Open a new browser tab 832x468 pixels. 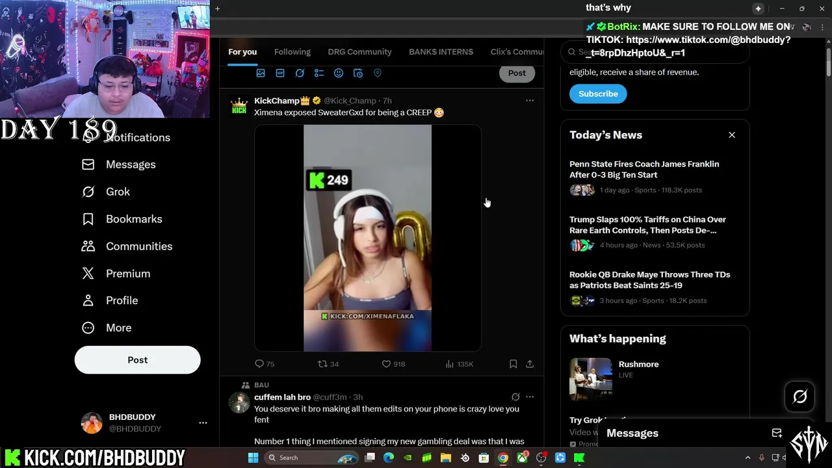tap(217, 8)
